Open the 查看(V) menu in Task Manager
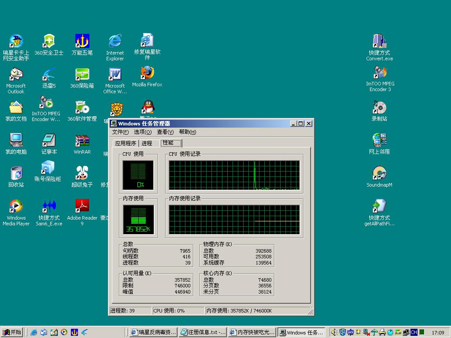 point(165,132)
